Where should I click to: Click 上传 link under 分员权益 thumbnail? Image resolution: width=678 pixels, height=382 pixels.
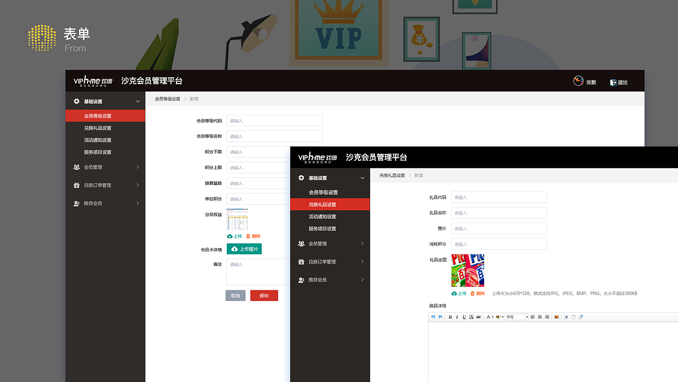(234, 236)
